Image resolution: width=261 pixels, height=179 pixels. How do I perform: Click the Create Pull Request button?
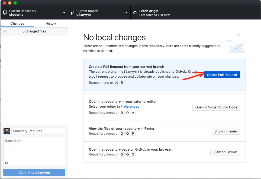tap(222, 75)
